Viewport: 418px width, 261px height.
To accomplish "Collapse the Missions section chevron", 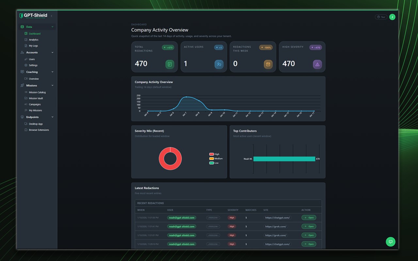I will click(52, 85).
